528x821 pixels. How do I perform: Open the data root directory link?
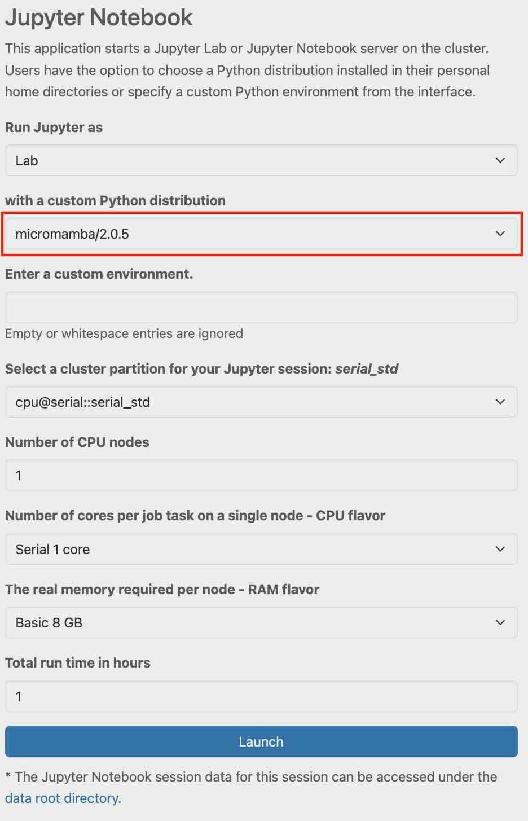(x=61, y=798)
